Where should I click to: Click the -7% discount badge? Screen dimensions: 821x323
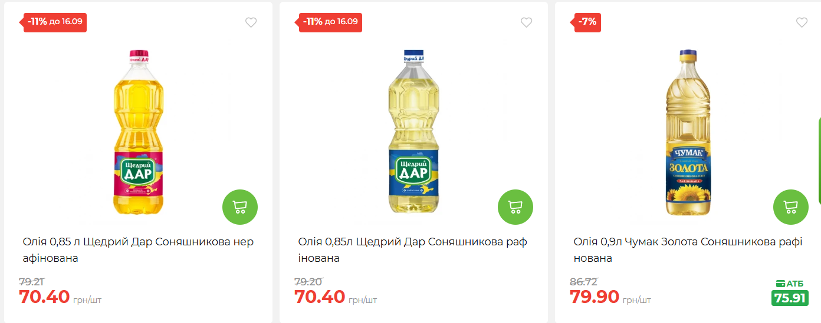click(588, 22)
